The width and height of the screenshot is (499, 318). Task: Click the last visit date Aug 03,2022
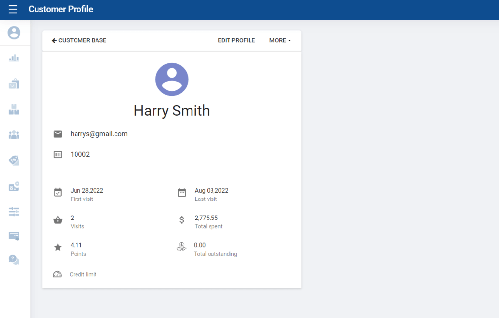pos(211,191)
